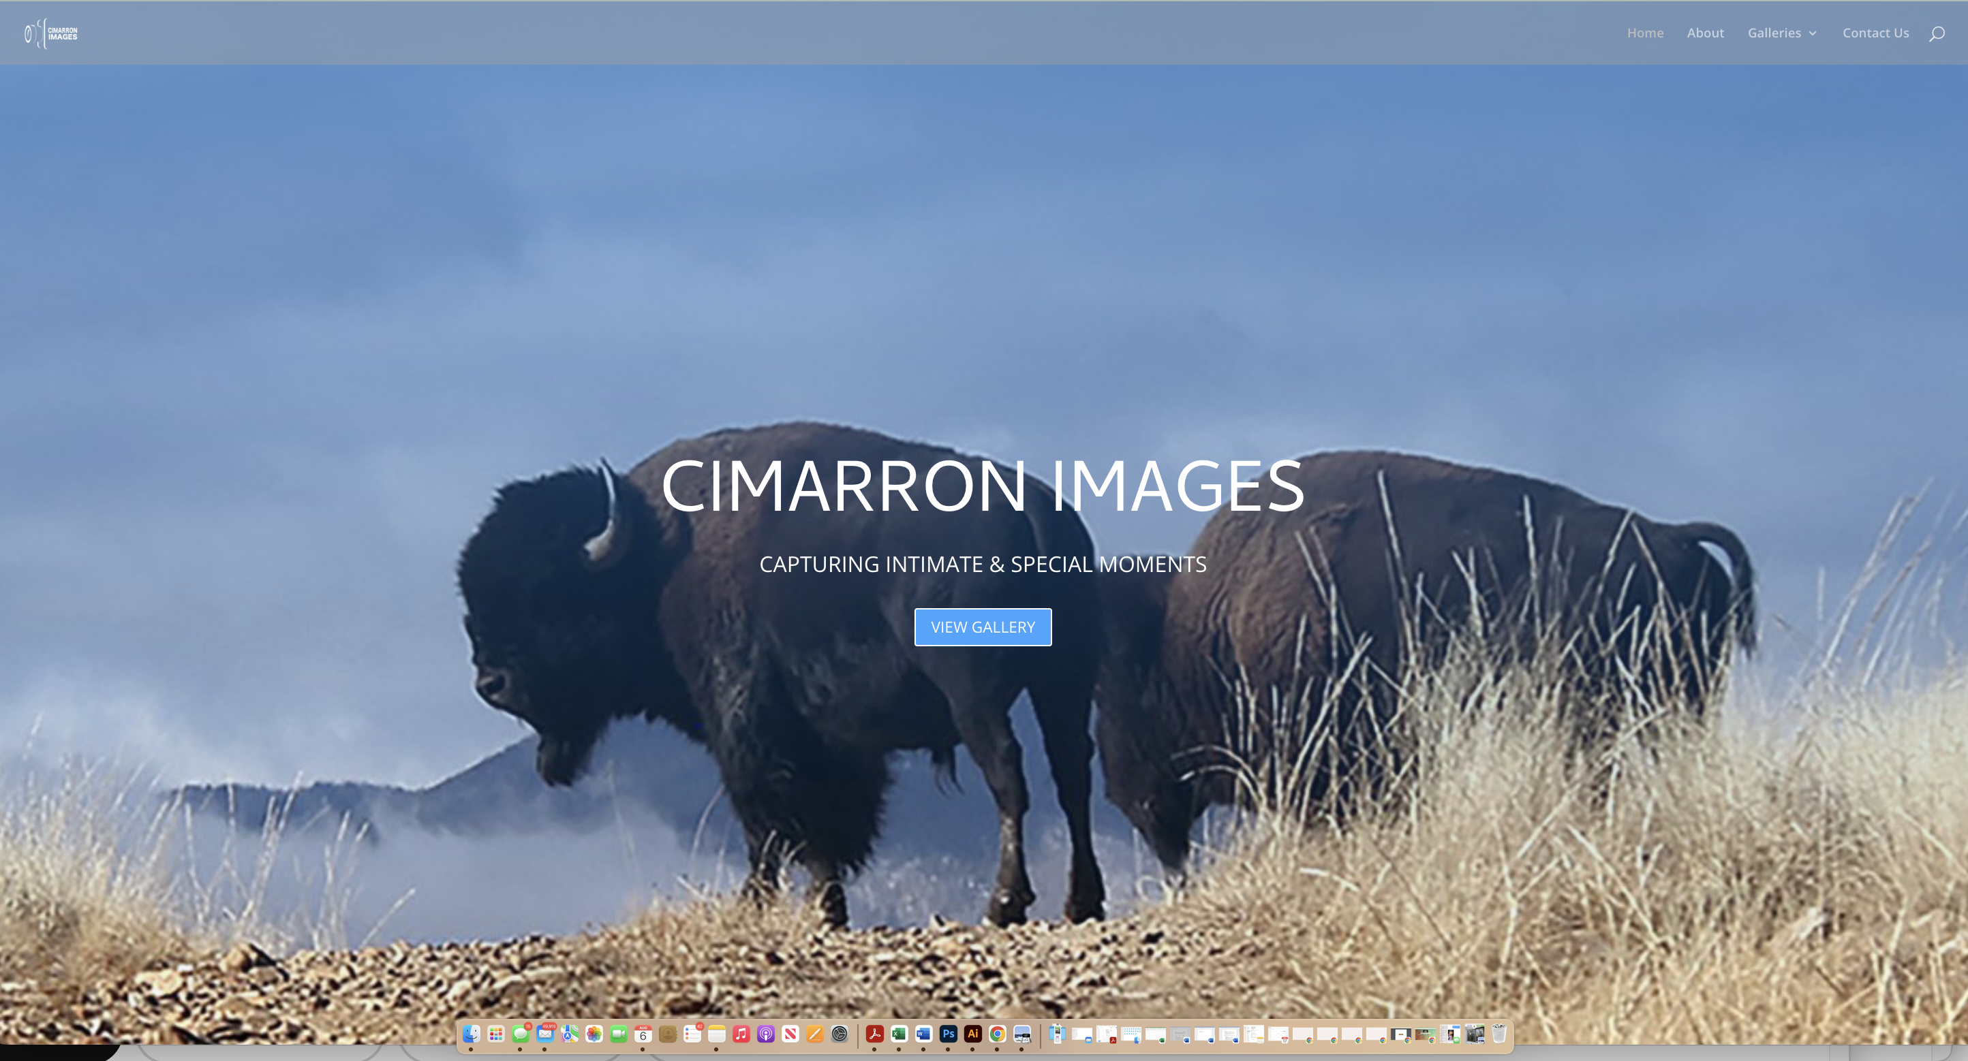Expand the Galleries dropdown chevron
This screenshot has width=1968, height=1061.
1811,33
